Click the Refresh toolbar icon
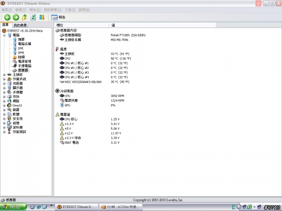The image size is (282, 211). 33,17
